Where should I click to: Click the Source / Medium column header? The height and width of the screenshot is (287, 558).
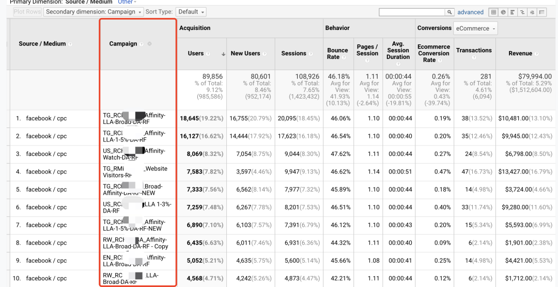[42, 44]
